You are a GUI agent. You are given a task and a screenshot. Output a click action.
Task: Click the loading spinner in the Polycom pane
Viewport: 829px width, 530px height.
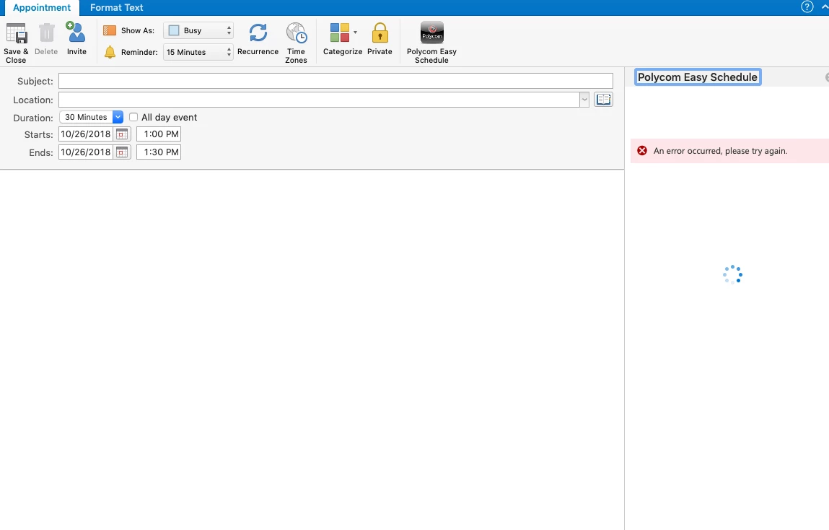(x=733, y=274)
